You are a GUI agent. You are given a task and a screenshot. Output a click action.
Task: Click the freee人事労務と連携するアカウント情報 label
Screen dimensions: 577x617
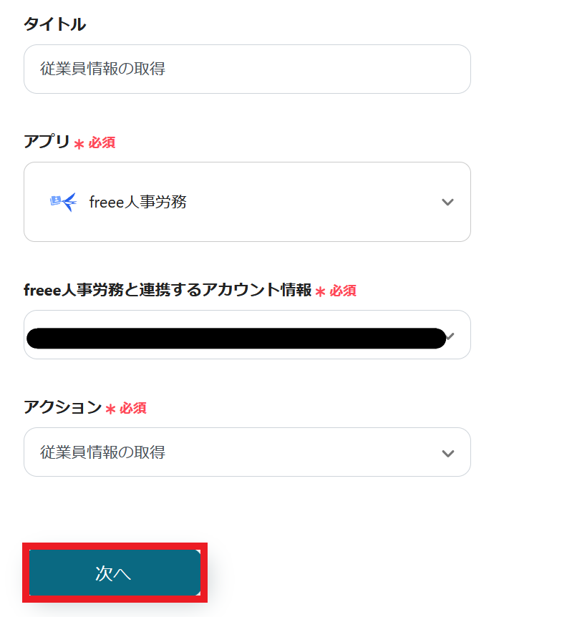(168, 290)
